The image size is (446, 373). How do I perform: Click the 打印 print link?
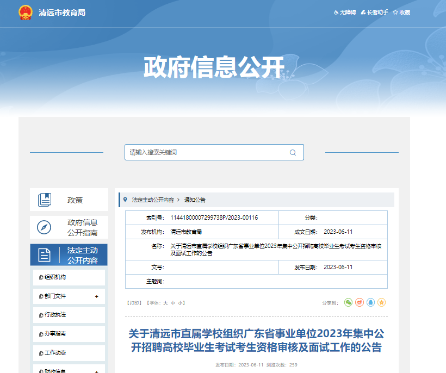point(134,303)
